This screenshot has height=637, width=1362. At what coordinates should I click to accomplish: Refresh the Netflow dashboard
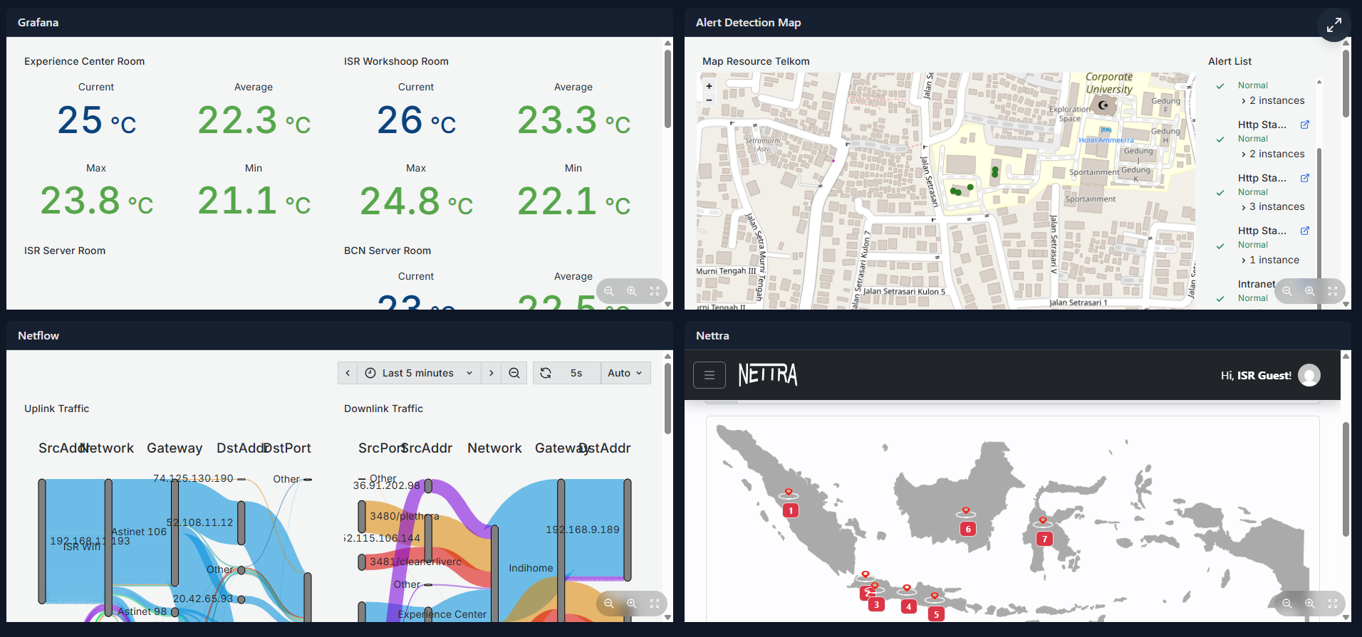pyautogui.click(x=546, y=373)
